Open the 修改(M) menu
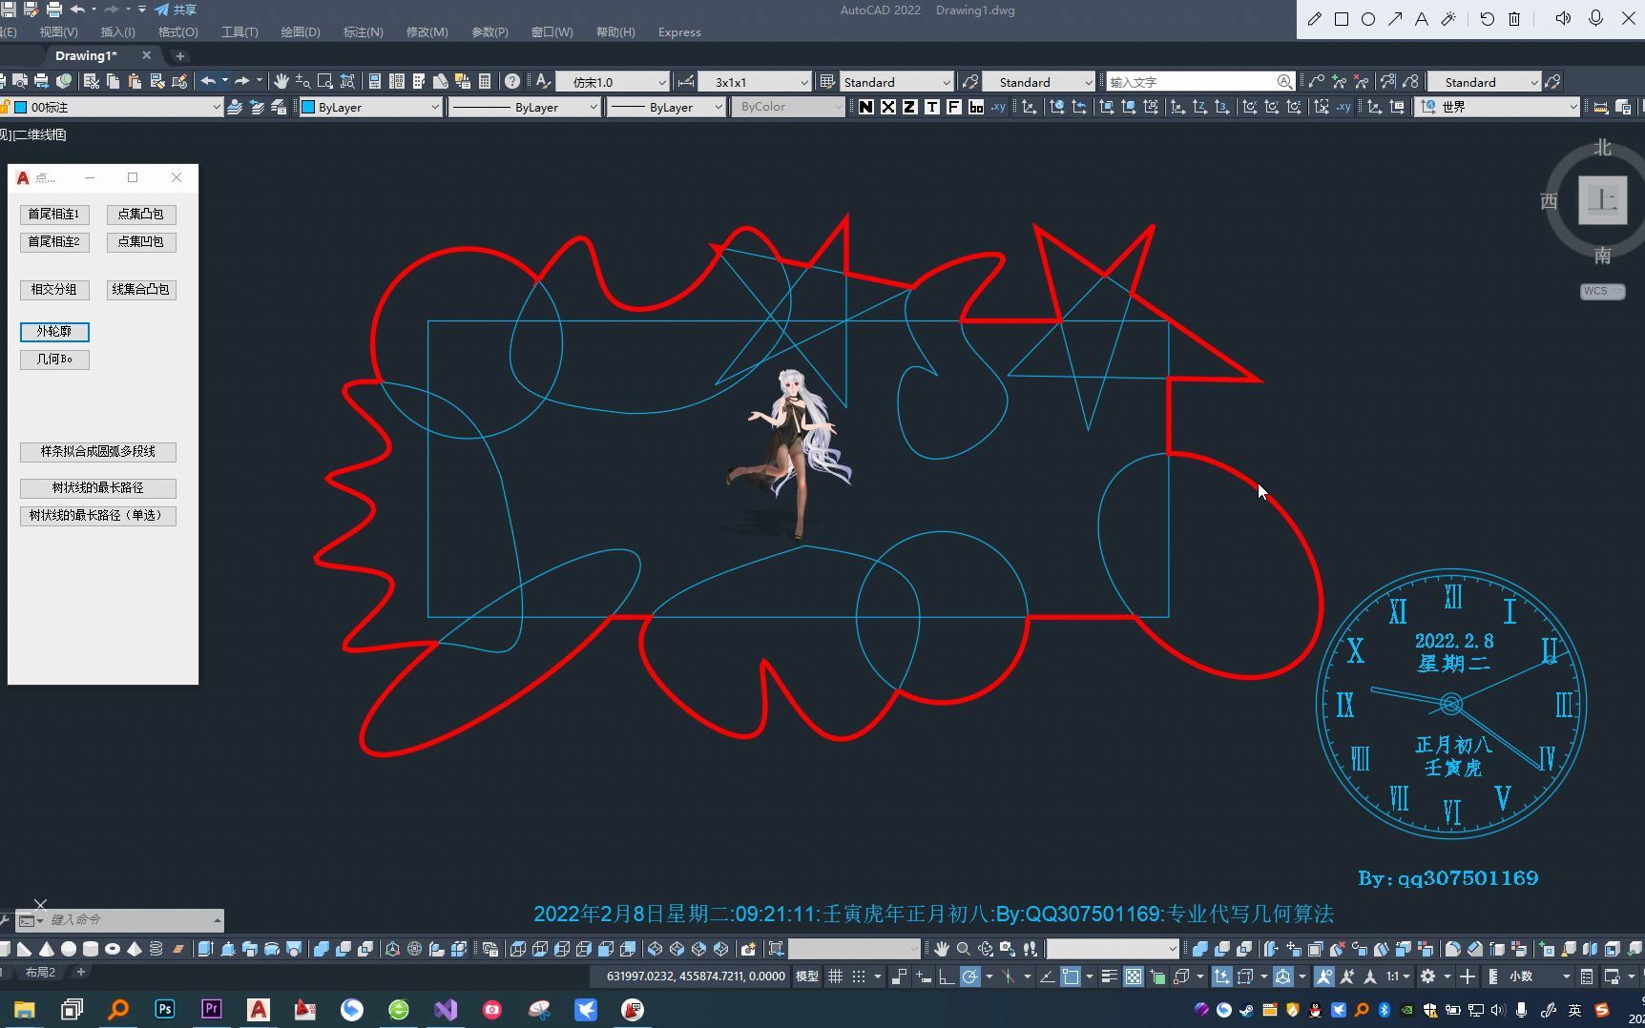The width and height of the screenshot is (1645, 1028). (x=427, y=31)
